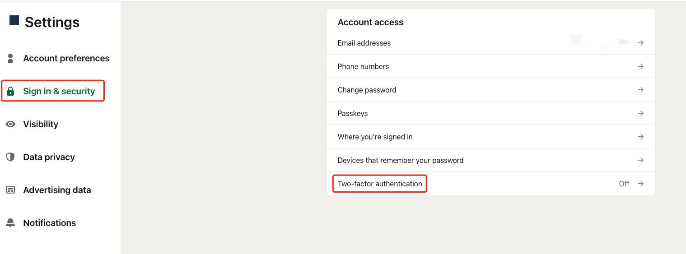Click the arrow beside Two-factor authentication
The image size is (686, 254).
point(640,184)
